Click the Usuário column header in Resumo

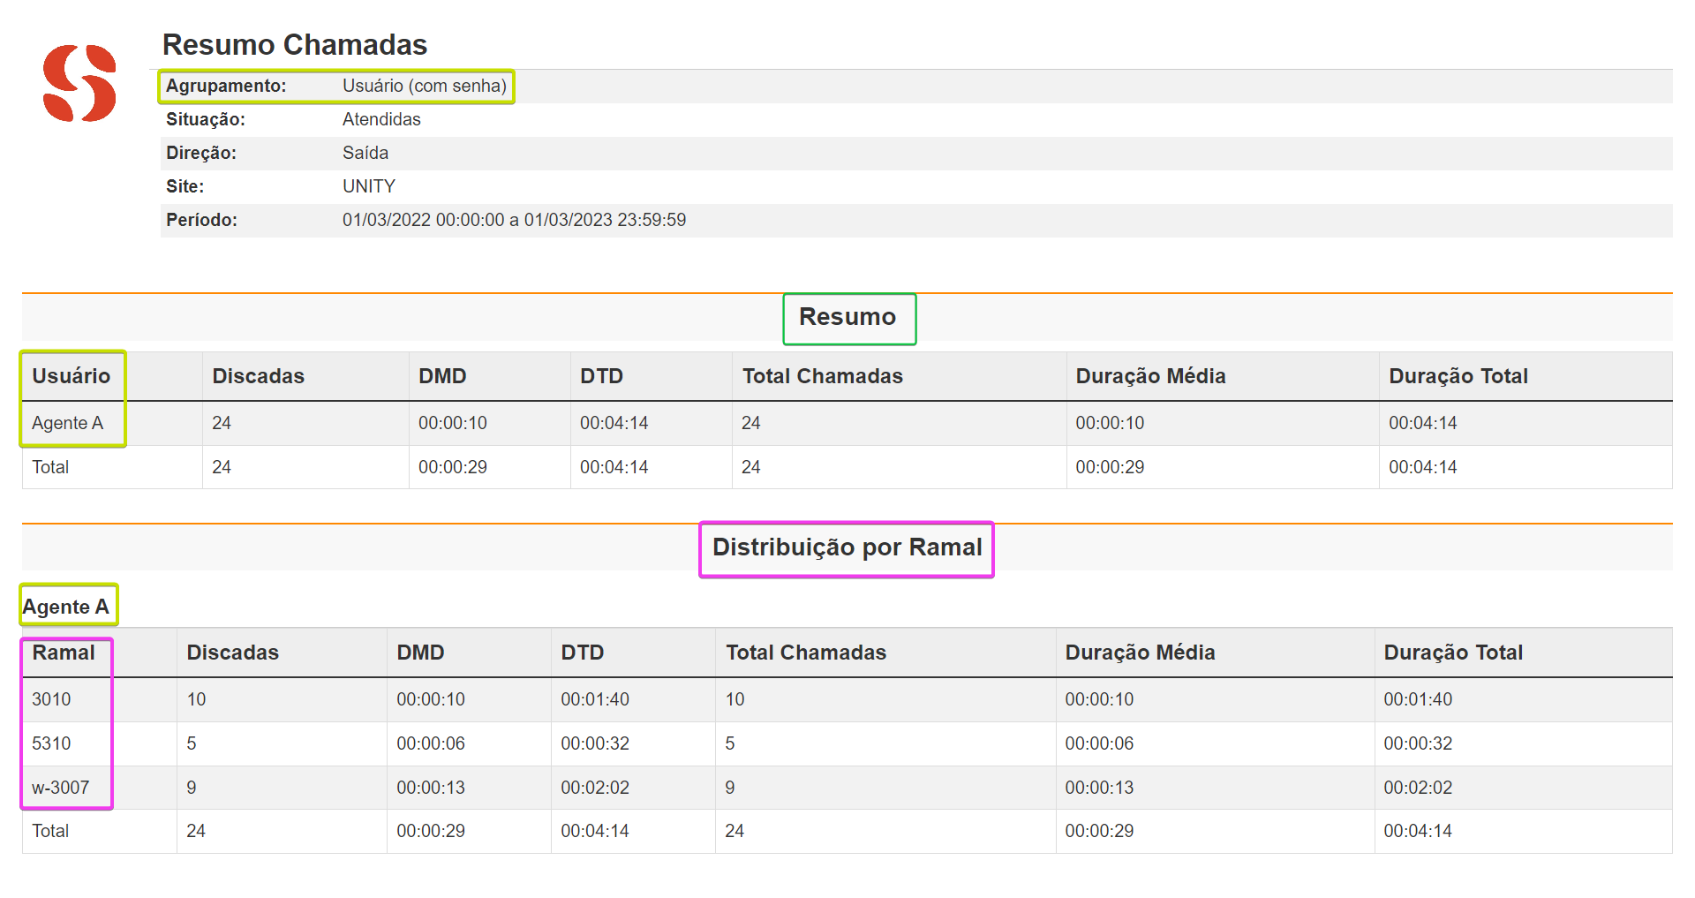click(71, 376)
